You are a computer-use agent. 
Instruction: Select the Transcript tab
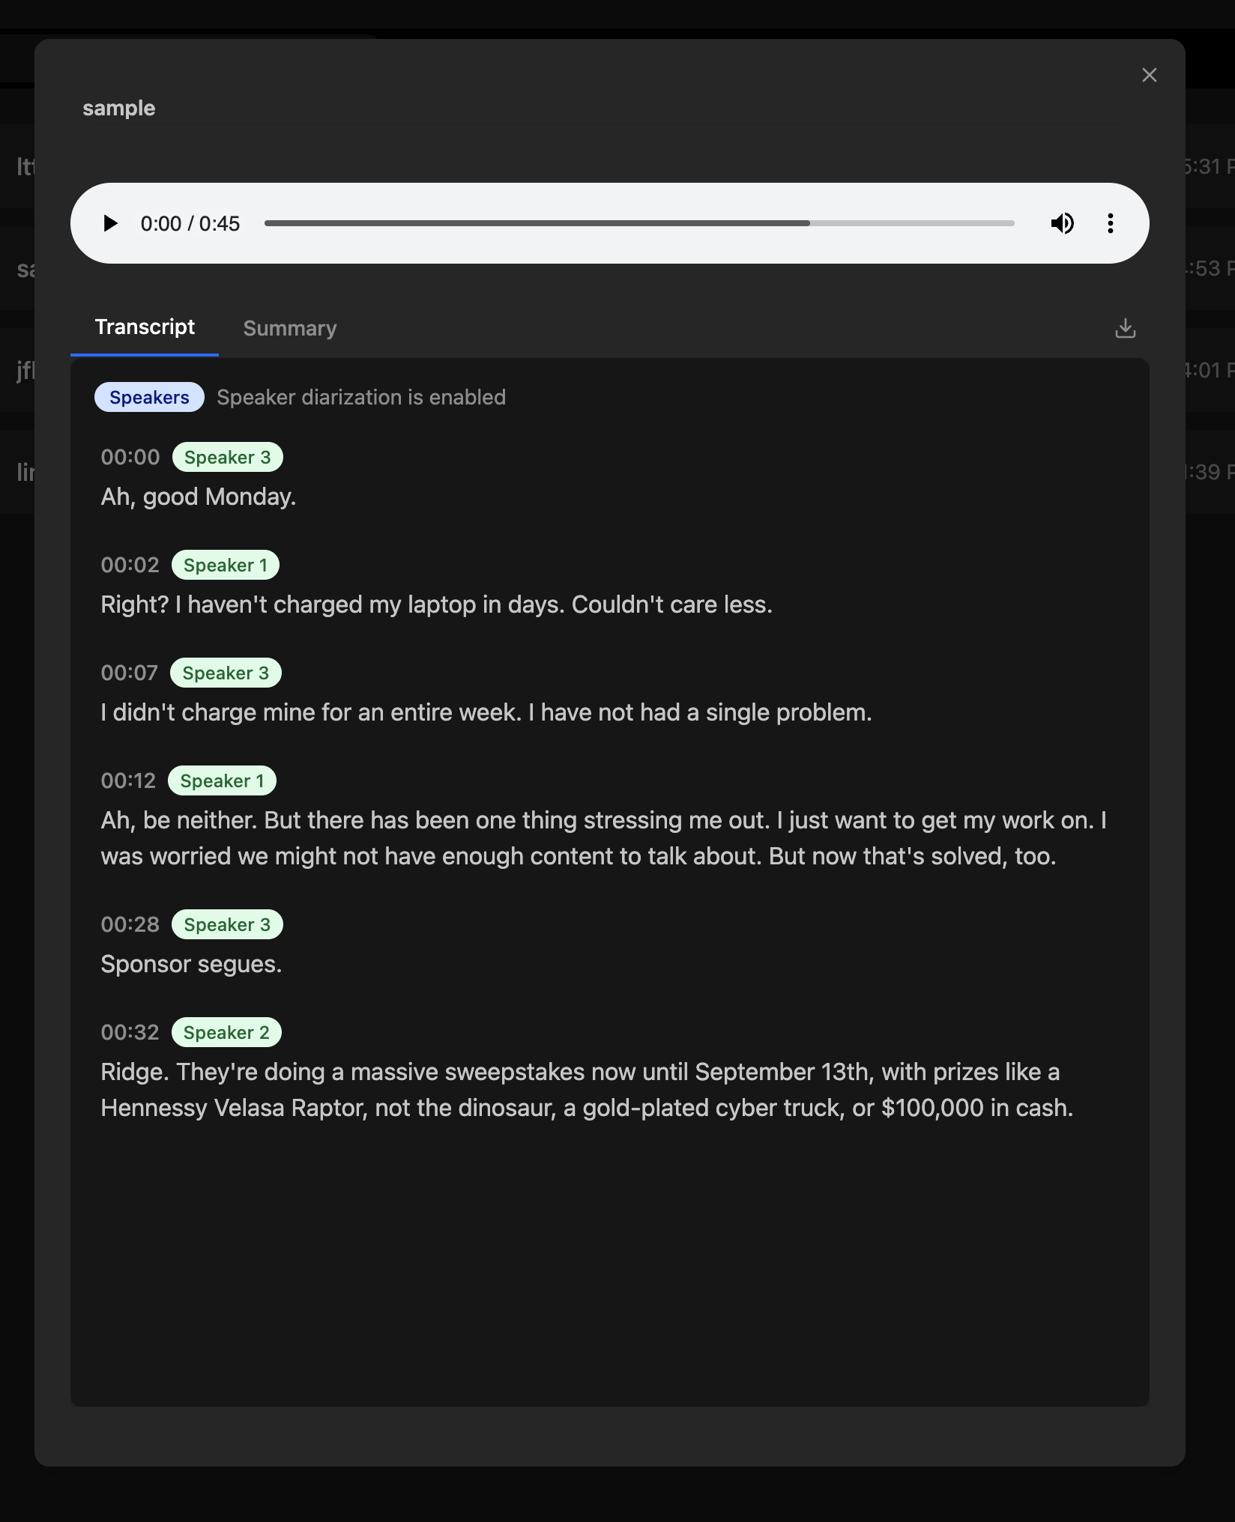145,327
